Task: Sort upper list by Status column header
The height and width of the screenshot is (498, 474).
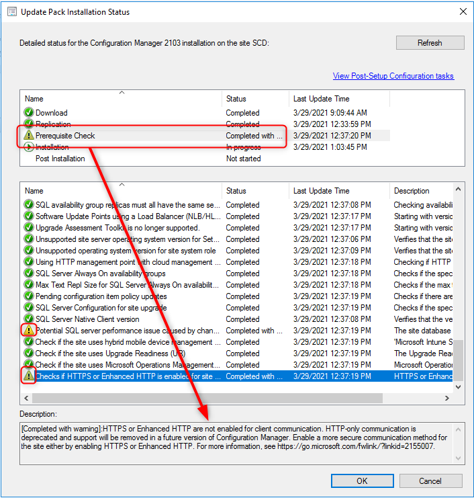Action: tap(255, 99)
